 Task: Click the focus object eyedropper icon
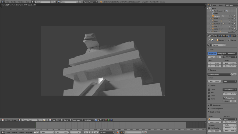tap(220, 119)
